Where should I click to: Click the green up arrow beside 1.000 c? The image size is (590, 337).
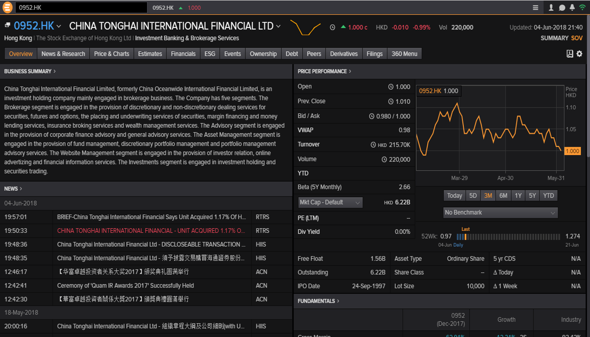pos(343,27)
